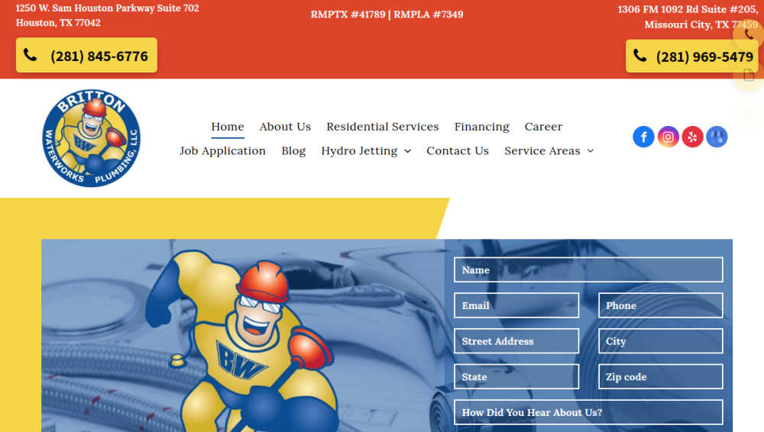Click the City input field
764x432 pixels.
coord(660,341)
